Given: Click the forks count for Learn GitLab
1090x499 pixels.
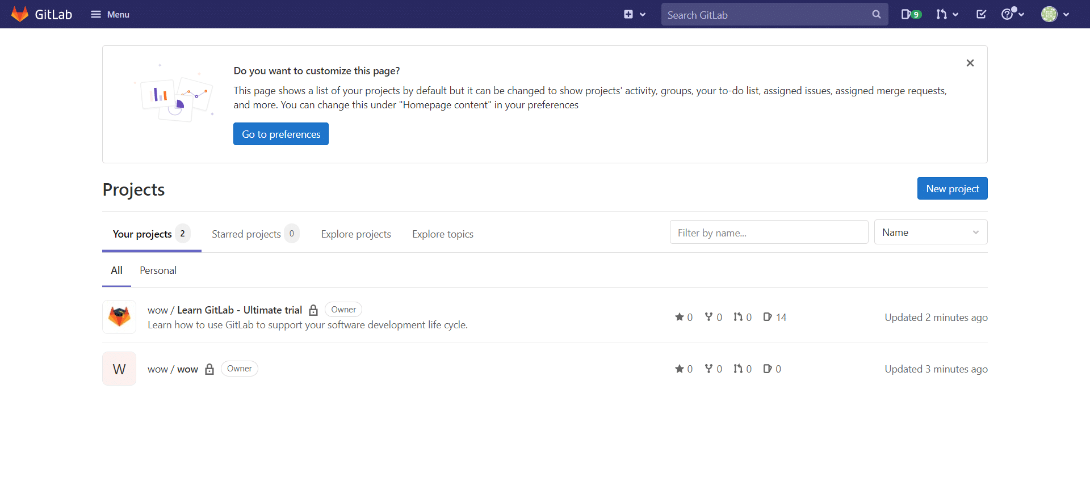Looking at the screenshot, I should pyautogui.click(x=713, y=317).
